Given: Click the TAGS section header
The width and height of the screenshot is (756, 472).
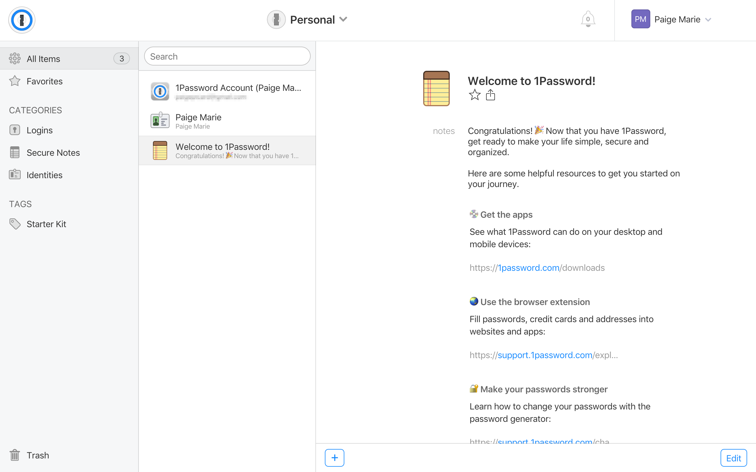Looking at the screenshot, I should tap(20, 204).
